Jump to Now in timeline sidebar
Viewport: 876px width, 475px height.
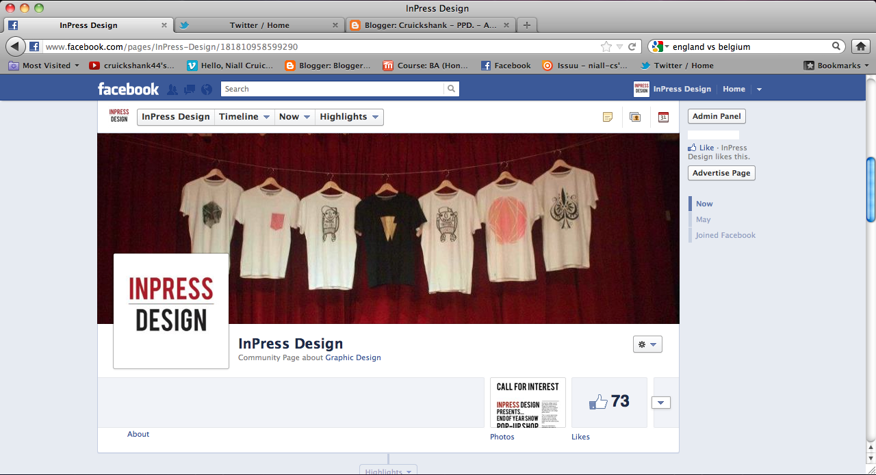tap(704, 204)
